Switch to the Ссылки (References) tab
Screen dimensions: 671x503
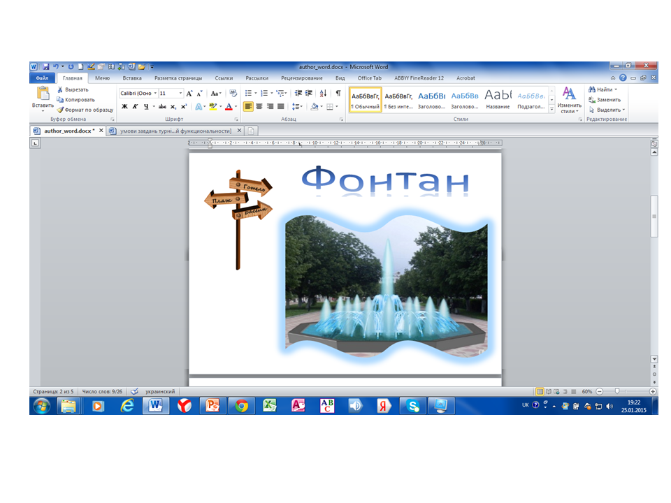[224, 78]
